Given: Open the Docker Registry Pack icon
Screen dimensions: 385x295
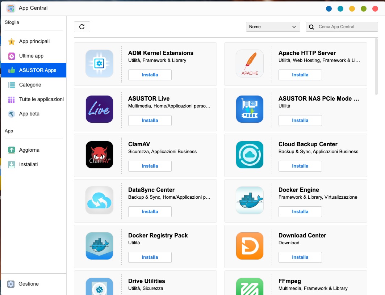Looking at the screenshot, I should click(100, 246).
